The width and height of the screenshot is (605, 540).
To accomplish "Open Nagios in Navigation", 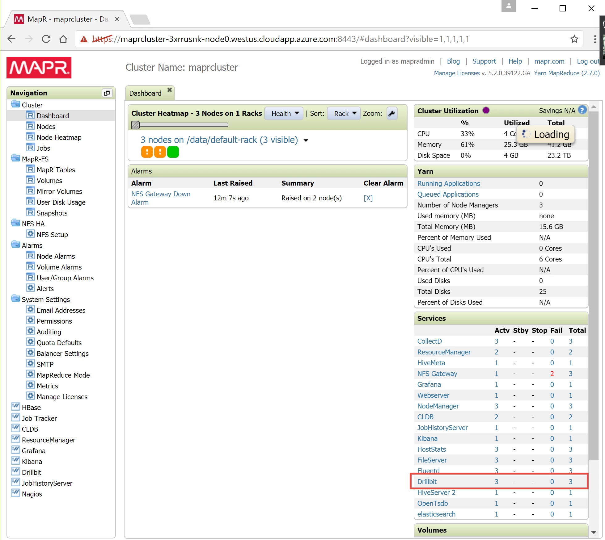I will coord(32,494).
